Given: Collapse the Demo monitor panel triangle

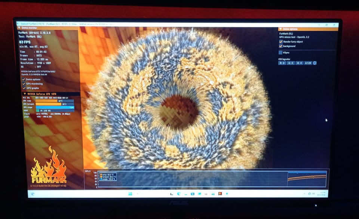Looking at the screenshot, I should (19, 28).
